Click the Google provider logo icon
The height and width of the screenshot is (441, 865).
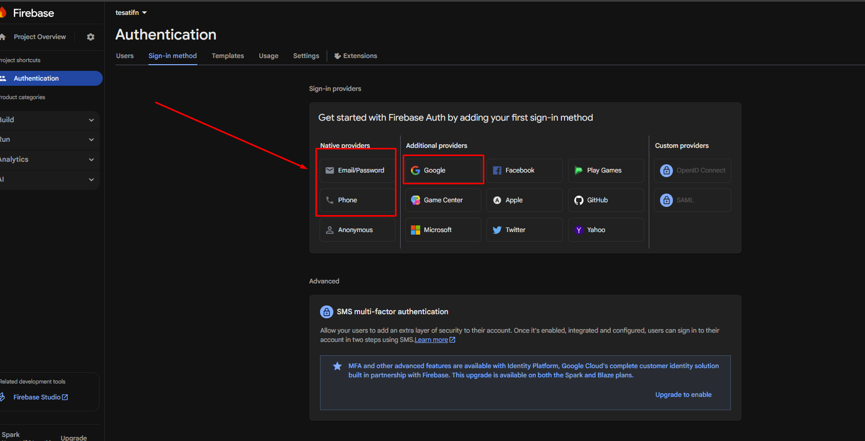tap(416, 170)
